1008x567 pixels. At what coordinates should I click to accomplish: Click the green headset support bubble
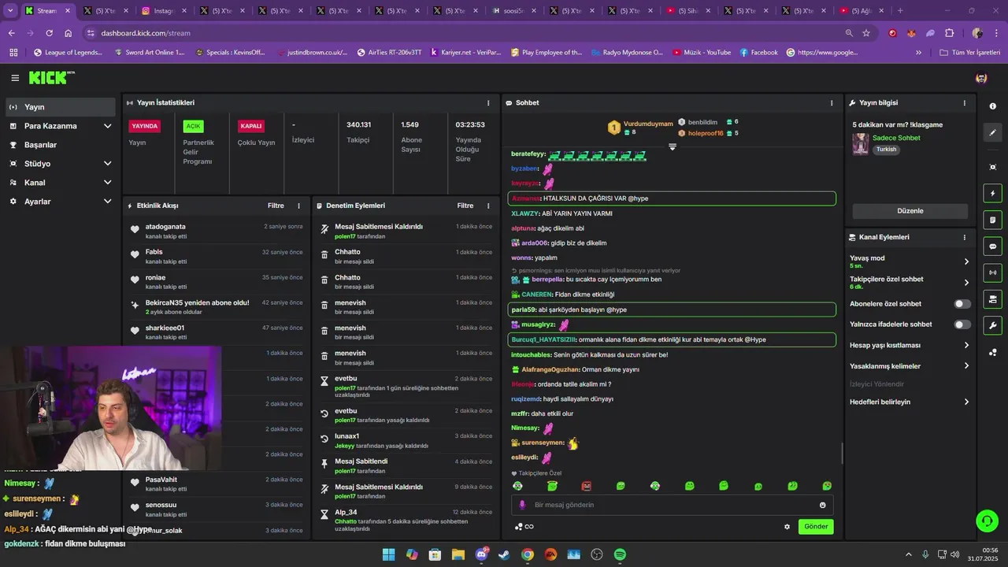987,521
